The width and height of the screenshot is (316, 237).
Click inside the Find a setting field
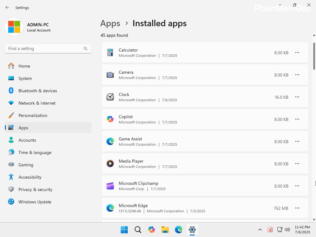46,48
